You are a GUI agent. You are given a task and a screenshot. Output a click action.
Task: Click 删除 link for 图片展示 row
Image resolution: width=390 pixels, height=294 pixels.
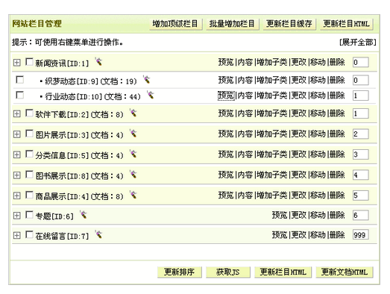click(x=337, y=134)
